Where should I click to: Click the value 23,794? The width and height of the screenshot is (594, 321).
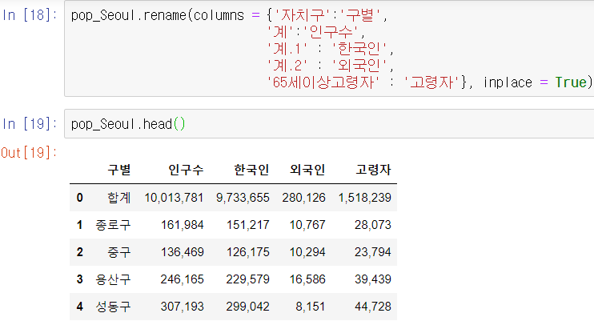click(373, 252)
